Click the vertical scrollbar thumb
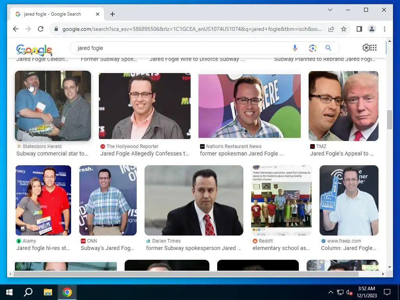 [x=389, y=120]
